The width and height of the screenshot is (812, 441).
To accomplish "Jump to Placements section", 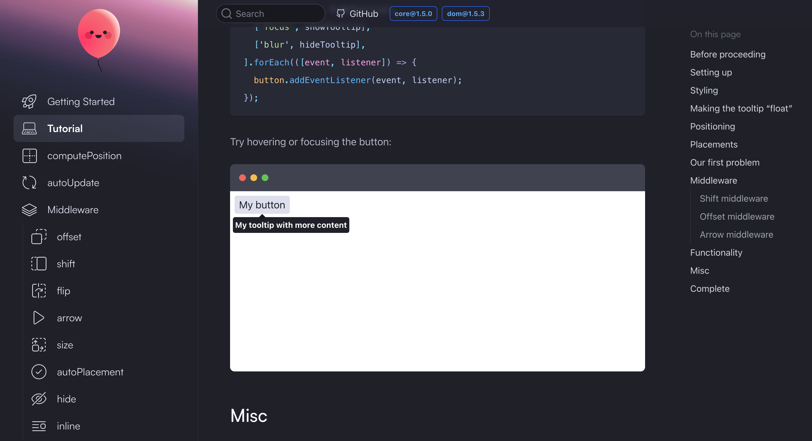I will pyautogui.click(x=714, y=144).
